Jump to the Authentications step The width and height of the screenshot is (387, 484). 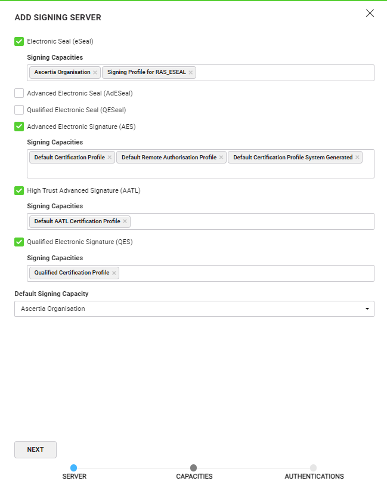click(x=314, y=468)
